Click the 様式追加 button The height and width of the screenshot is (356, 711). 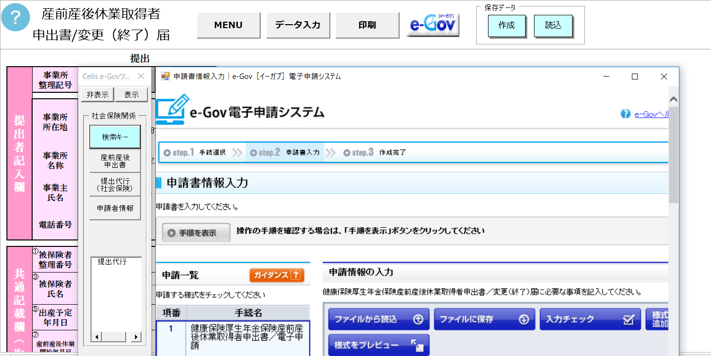click(658, 319)
